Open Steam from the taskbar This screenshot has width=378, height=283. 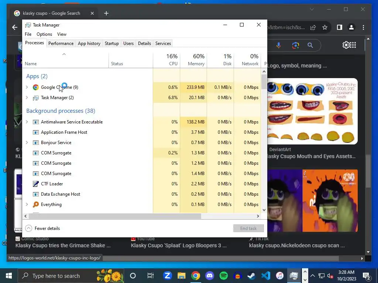pyautogui.click(x=252, y=276)
